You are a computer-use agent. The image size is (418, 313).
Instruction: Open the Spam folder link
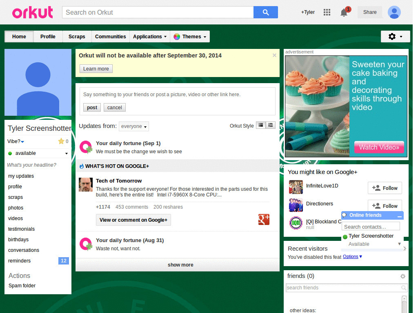22,286
